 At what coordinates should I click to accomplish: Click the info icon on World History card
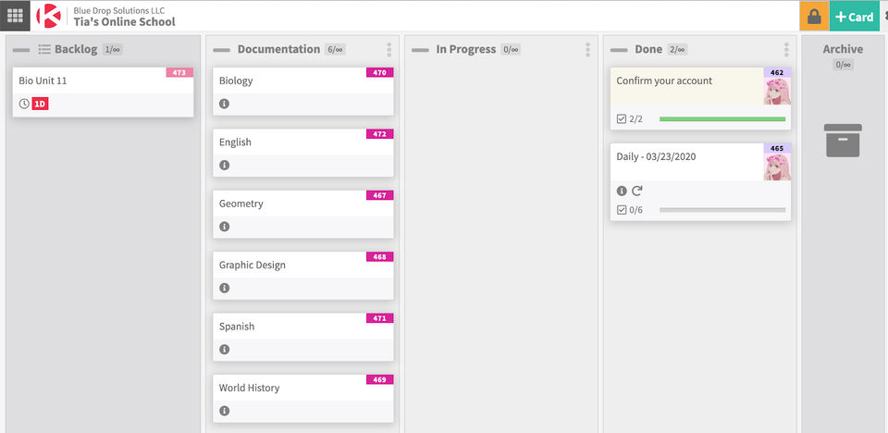pyautogui.click(x=224, y=411)
